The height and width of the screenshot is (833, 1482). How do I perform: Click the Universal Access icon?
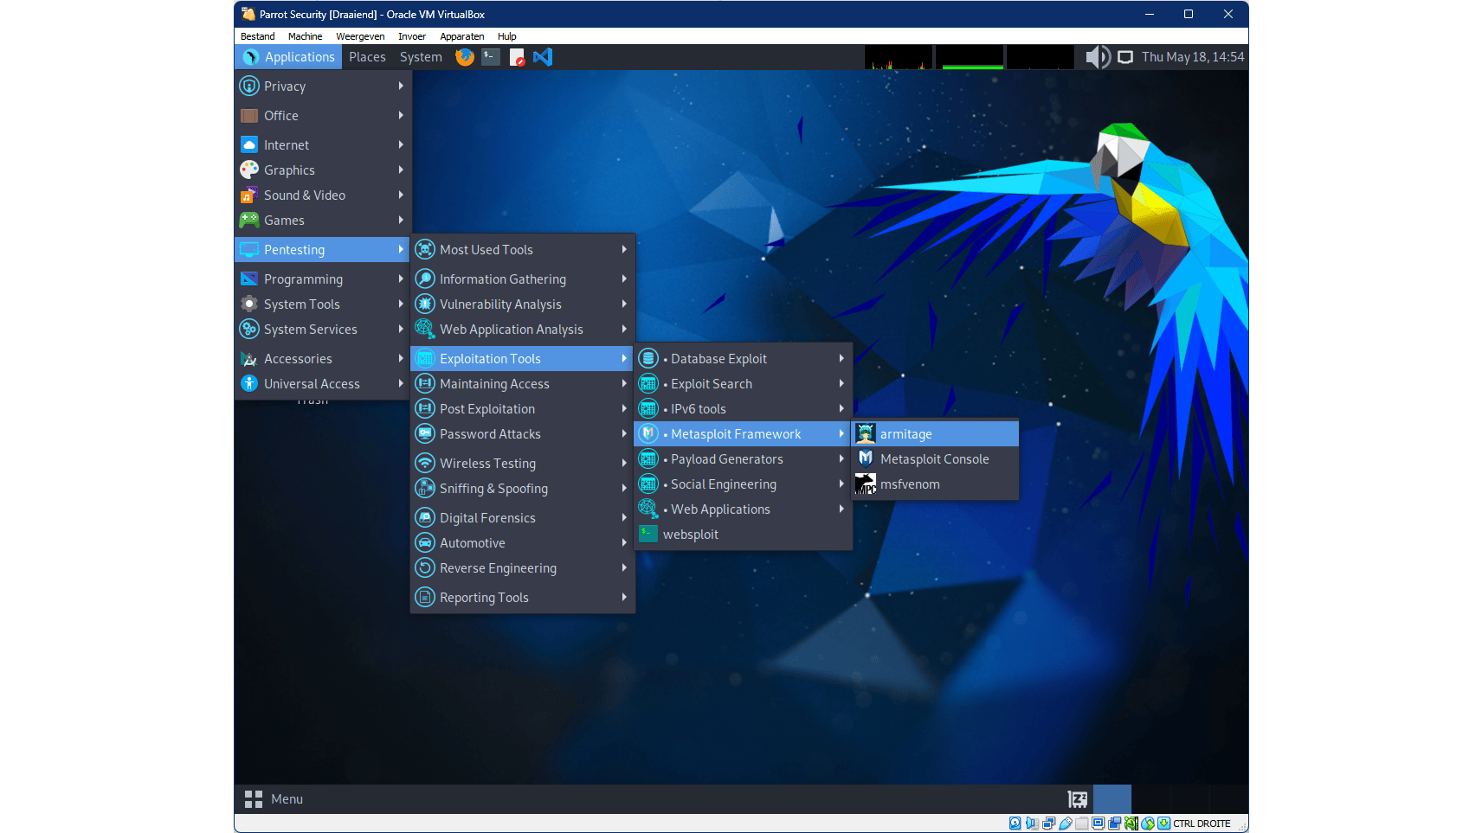[x=249, y=384]
